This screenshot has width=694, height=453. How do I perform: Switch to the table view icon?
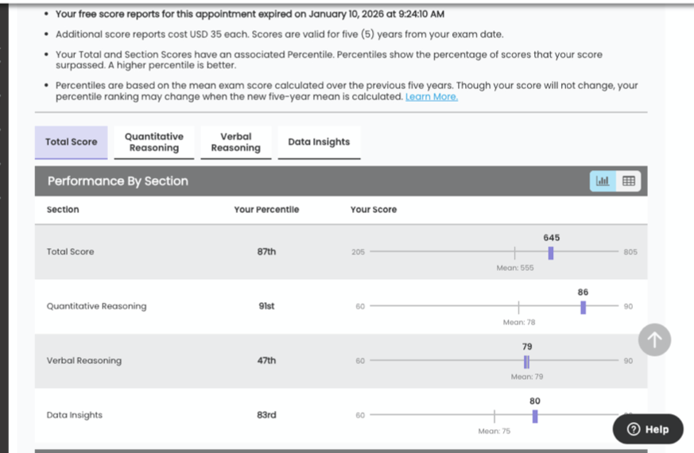[629, 181]
